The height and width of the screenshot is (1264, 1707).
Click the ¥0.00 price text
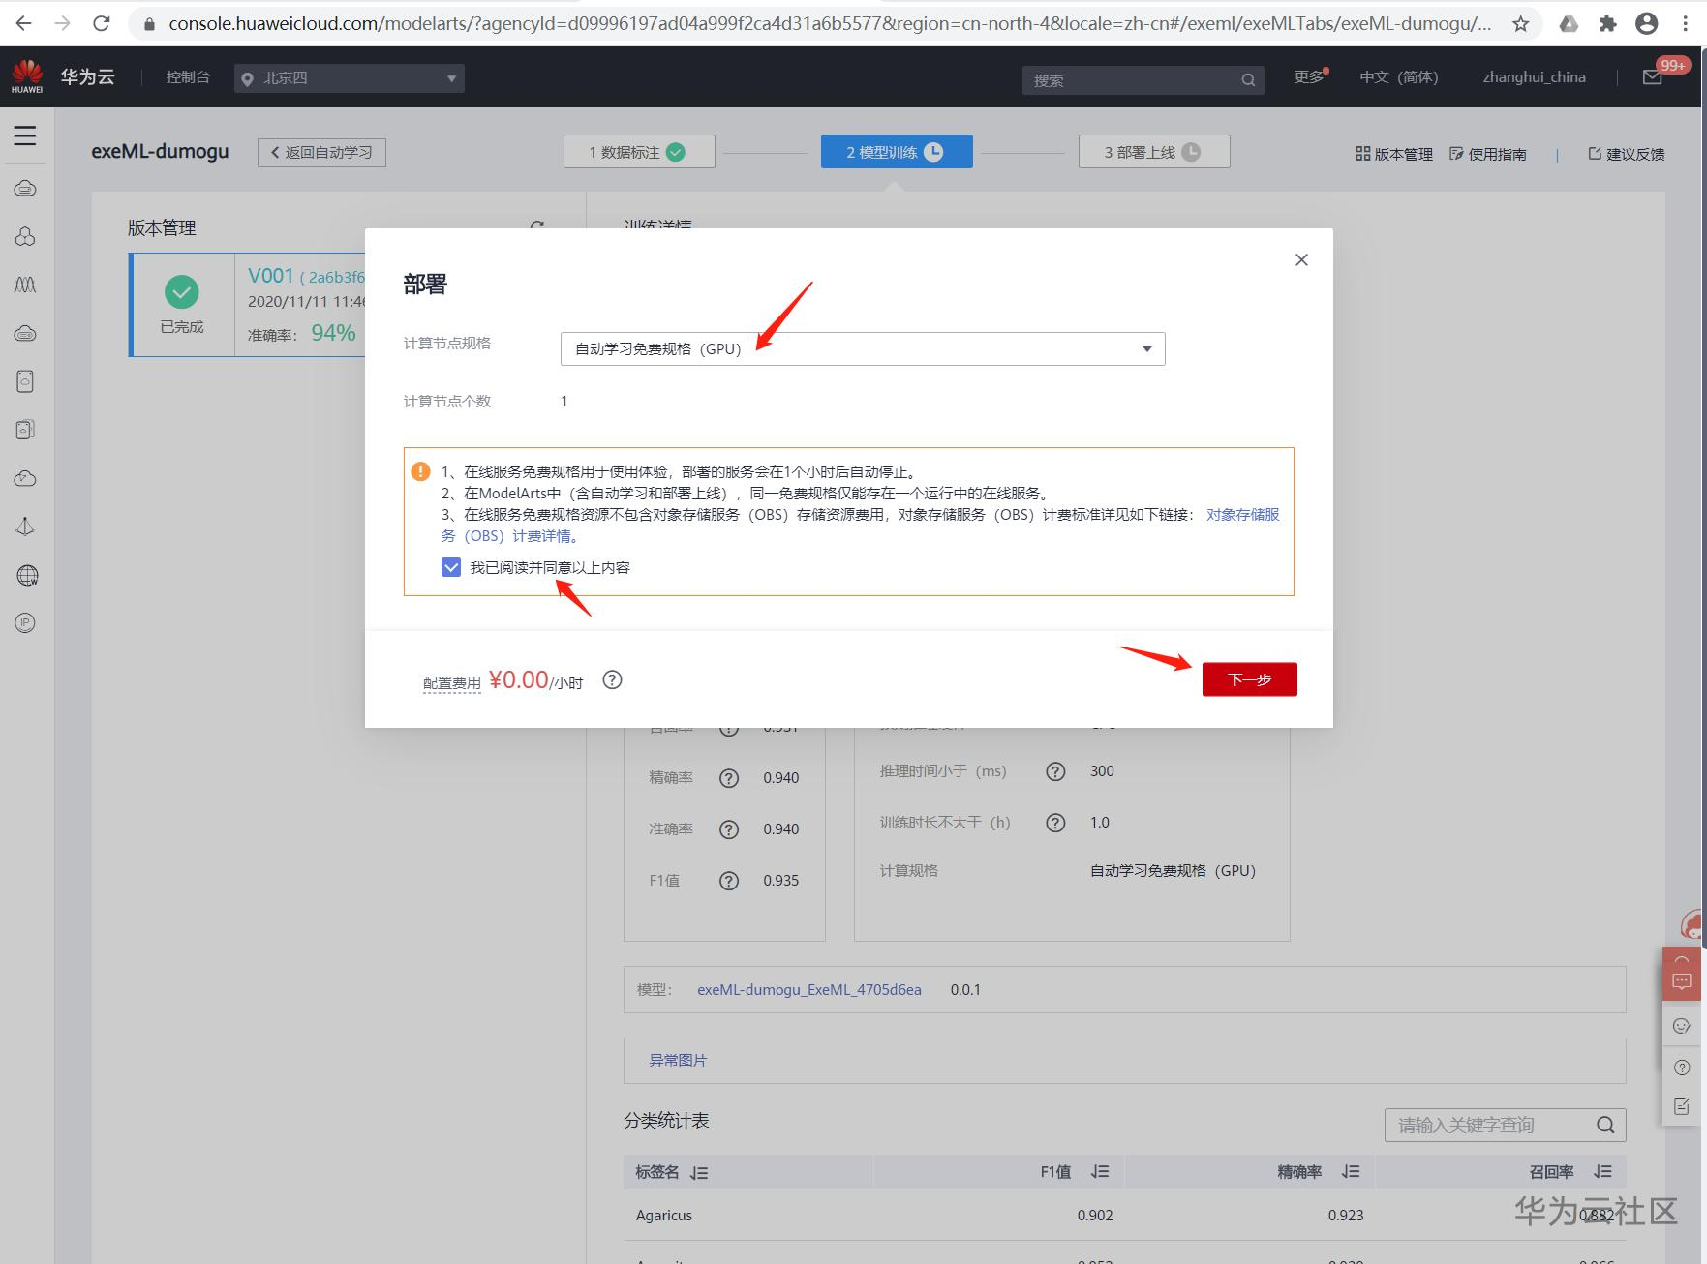pyautogui.click(x=519, y=680)
